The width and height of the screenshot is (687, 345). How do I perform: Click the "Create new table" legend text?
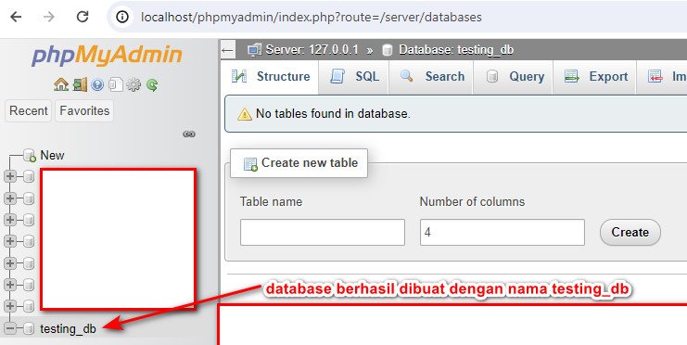point(310,162)
